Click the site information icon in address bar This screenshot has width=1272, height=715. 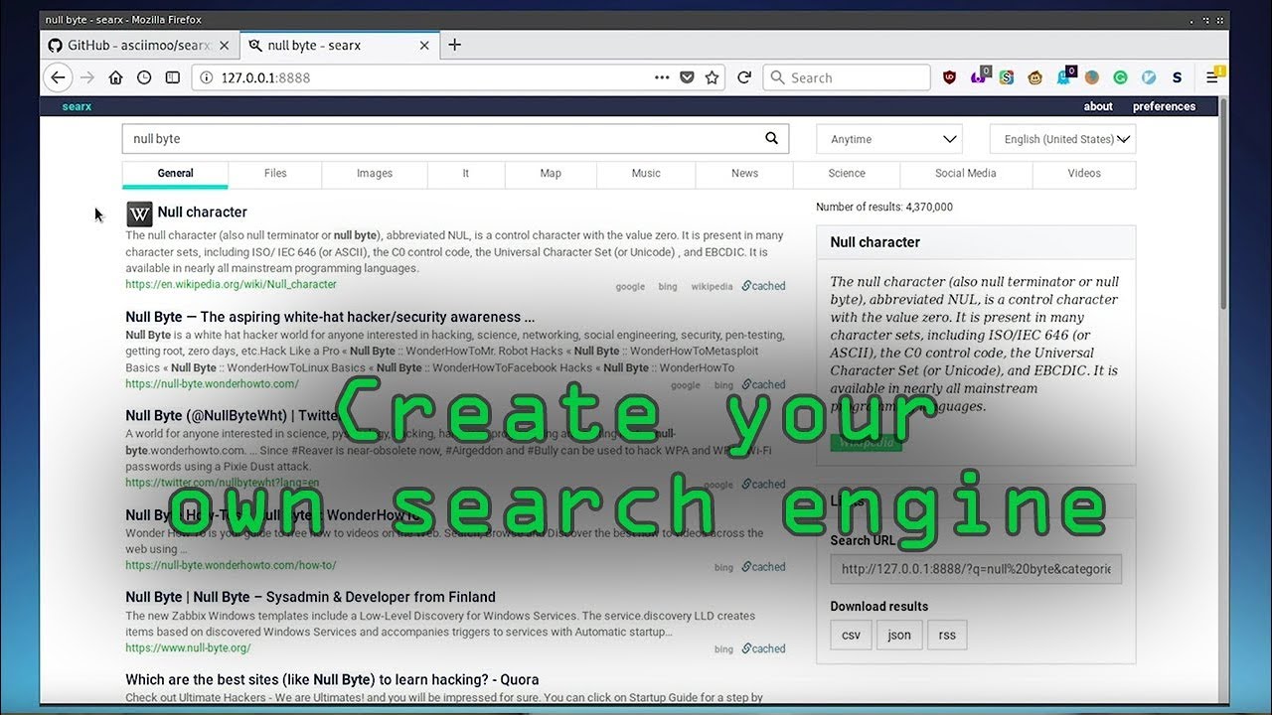pos(206,77)
